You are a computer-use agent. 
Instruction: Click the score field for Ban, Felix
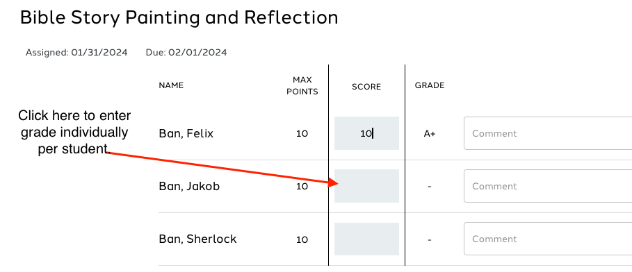[366, 133]
